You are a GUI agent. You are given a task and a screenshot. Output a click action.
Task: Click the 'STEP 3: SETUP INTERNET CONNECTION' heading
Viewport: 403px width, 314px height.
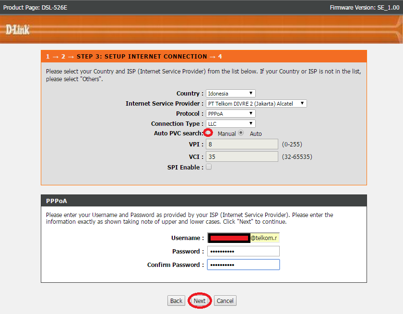click(142, 57)
